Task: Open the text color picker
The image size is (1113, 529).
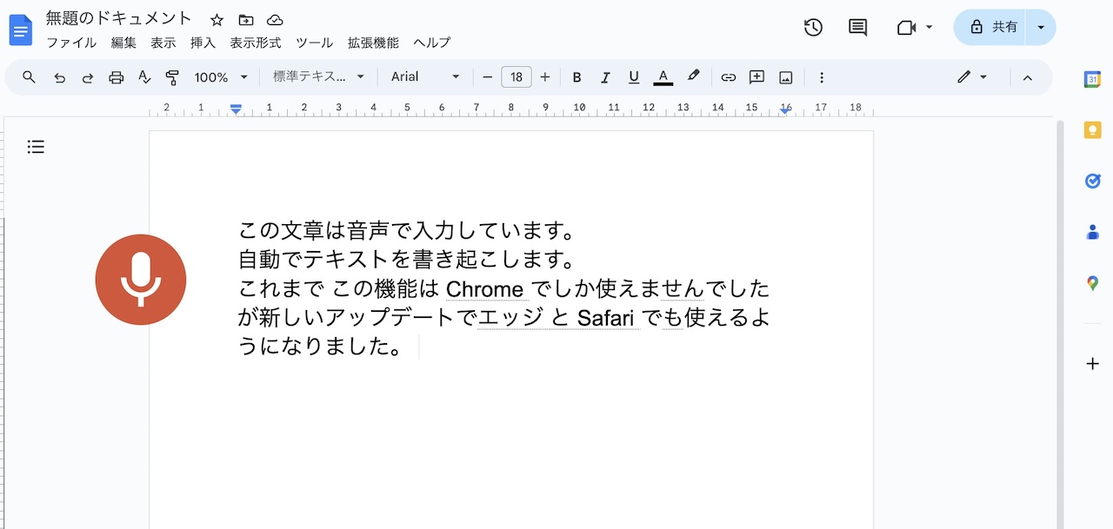Action: [663, 77]
